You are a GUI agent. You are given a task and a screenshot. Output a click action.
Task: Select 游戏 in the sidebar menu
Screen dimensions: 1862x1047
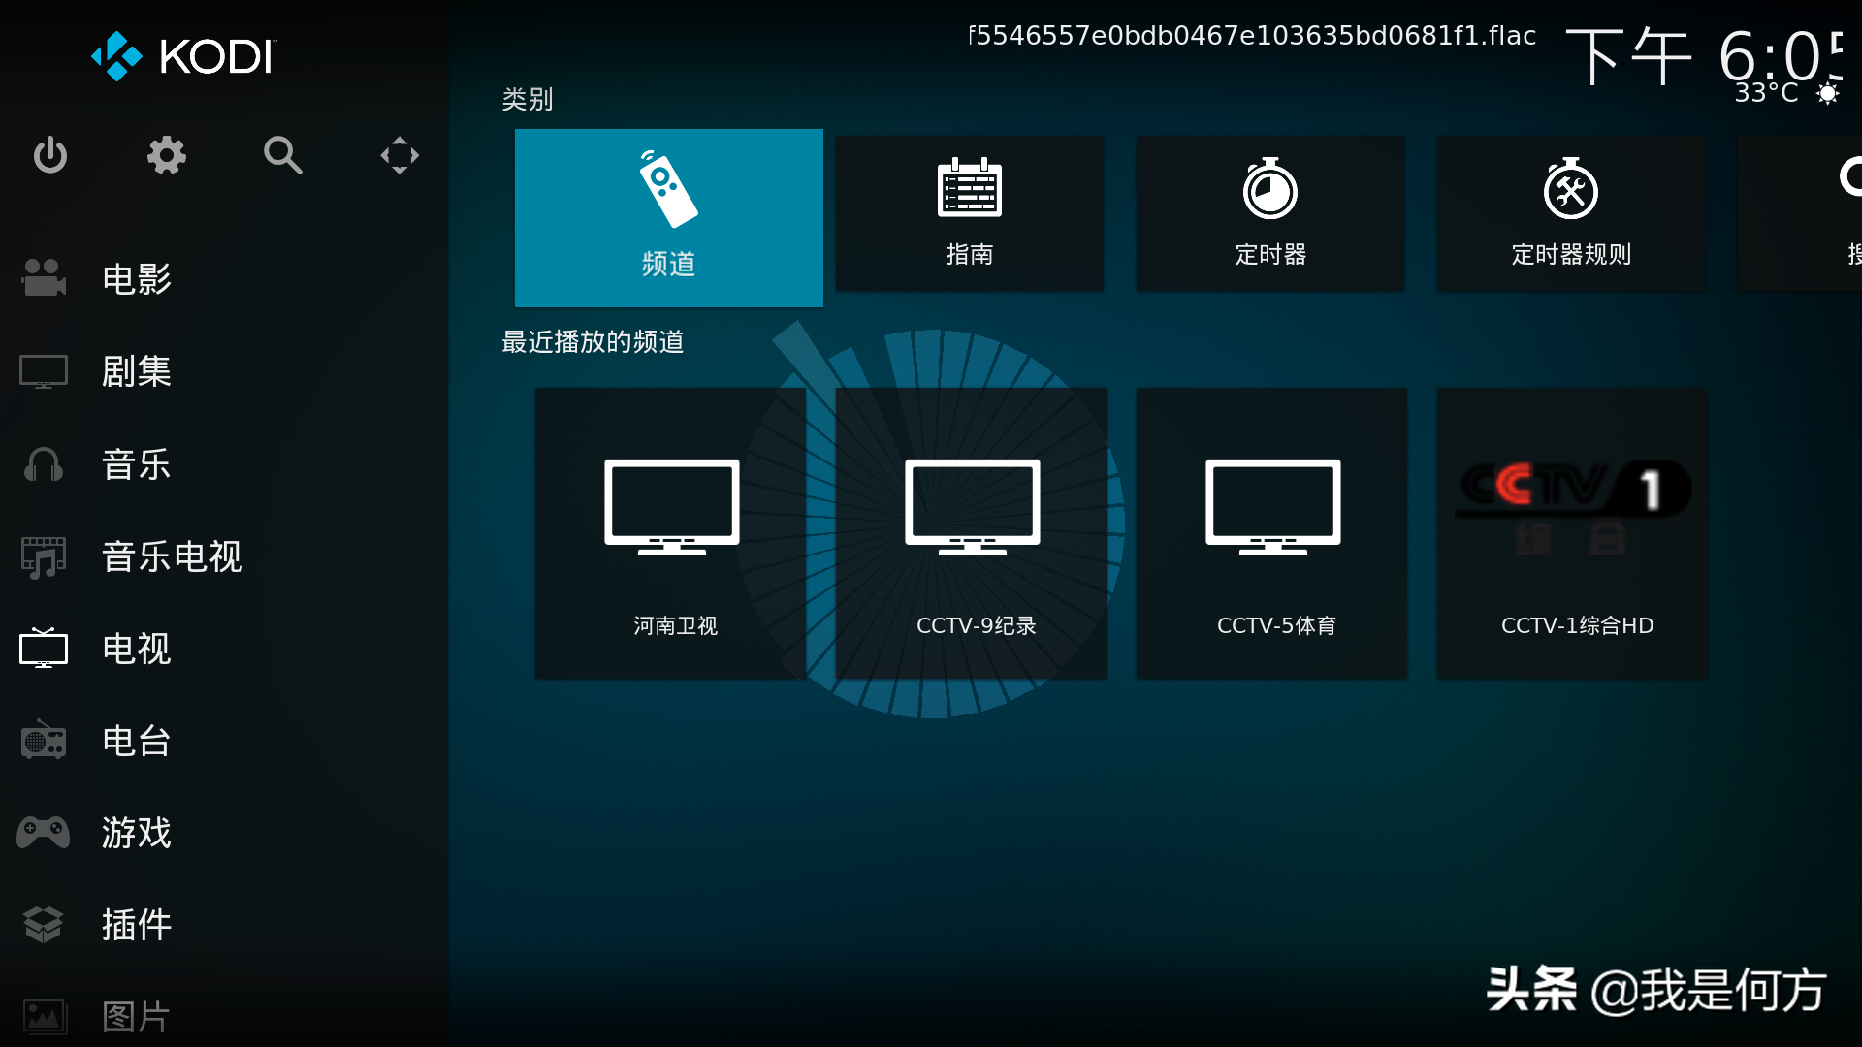pos(224,833)
